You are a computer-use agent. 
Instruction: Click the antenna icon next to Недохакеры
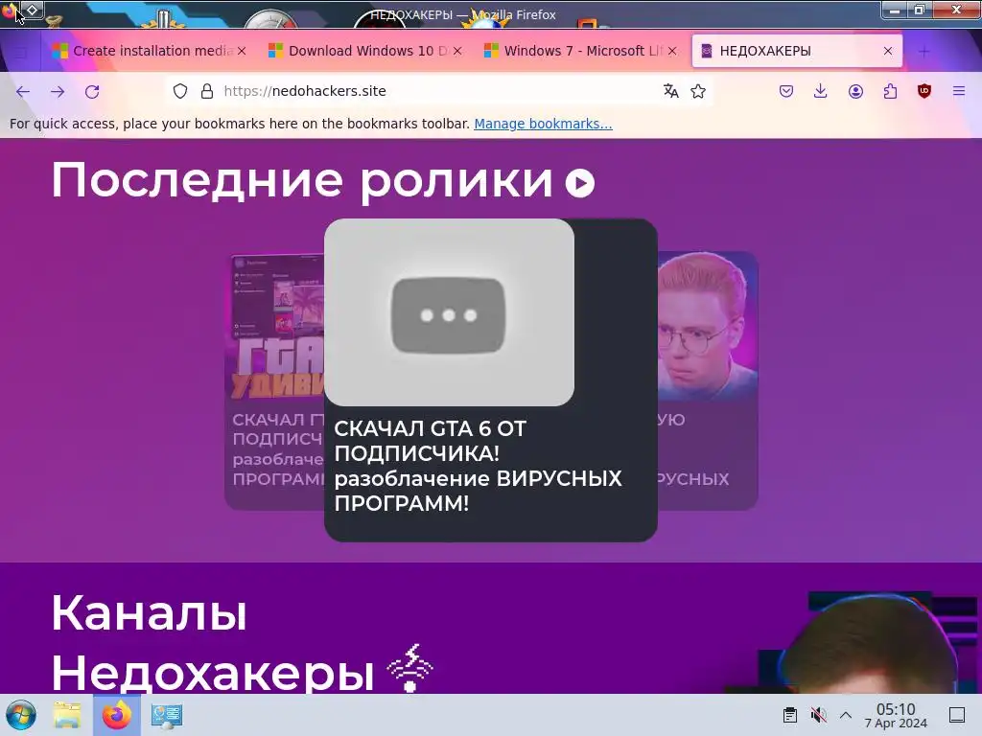coord(410,668)
